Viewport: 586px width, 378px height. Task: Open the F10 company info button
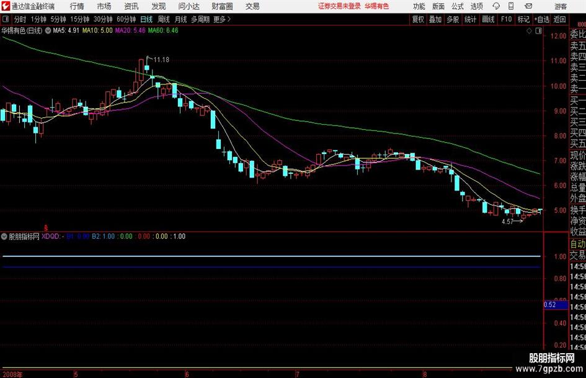click(x=506, y=19)
